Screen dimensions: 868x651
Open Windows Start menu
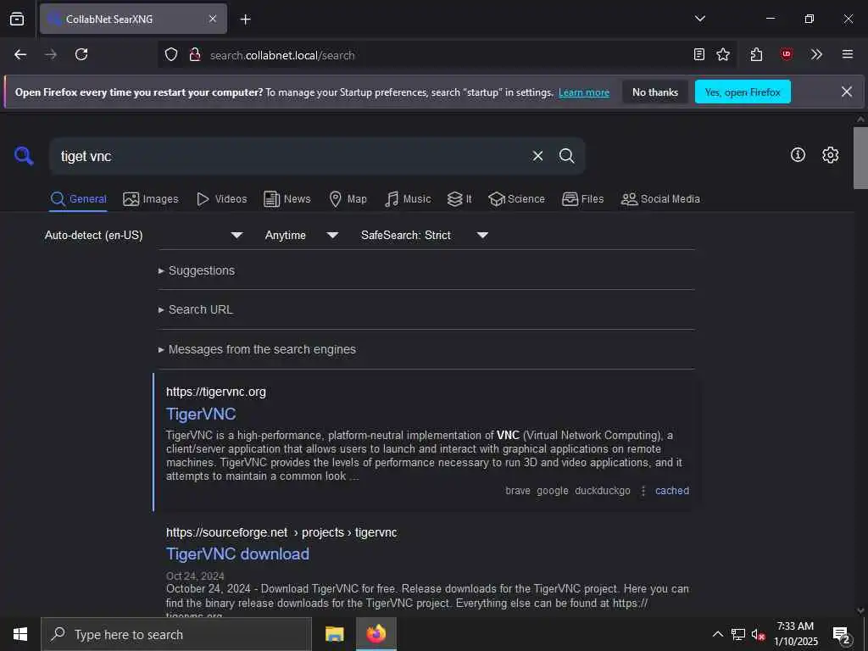pos(20,634)
